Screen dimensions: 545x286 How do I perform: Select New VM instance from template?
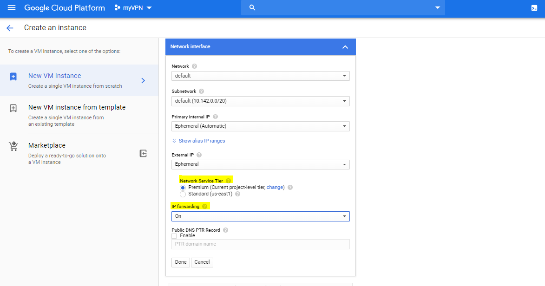(x=79, y=115)
